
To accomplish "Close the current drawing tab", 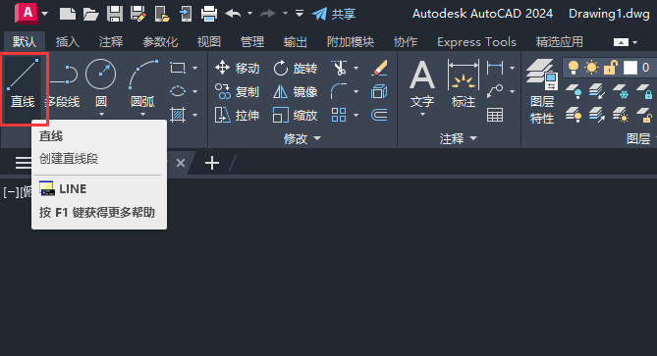I will (181, 163).
